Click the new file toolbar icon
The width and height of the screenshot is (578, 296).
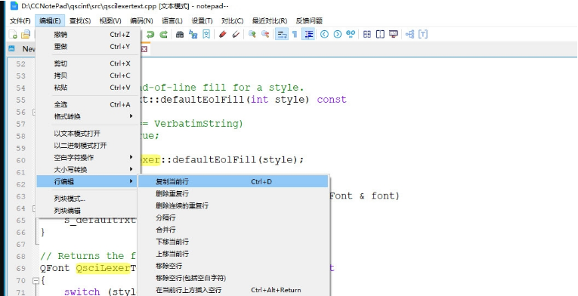tap(14, 35)
